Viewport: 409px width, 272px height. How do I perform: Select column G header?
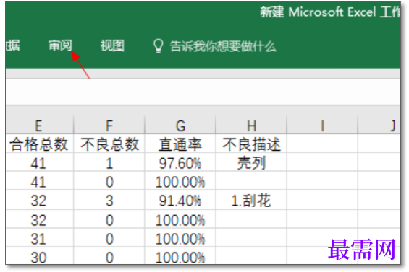coord(180,125)
